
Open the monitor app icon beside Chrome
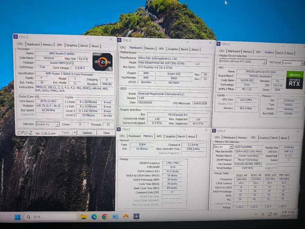(115, 216)
